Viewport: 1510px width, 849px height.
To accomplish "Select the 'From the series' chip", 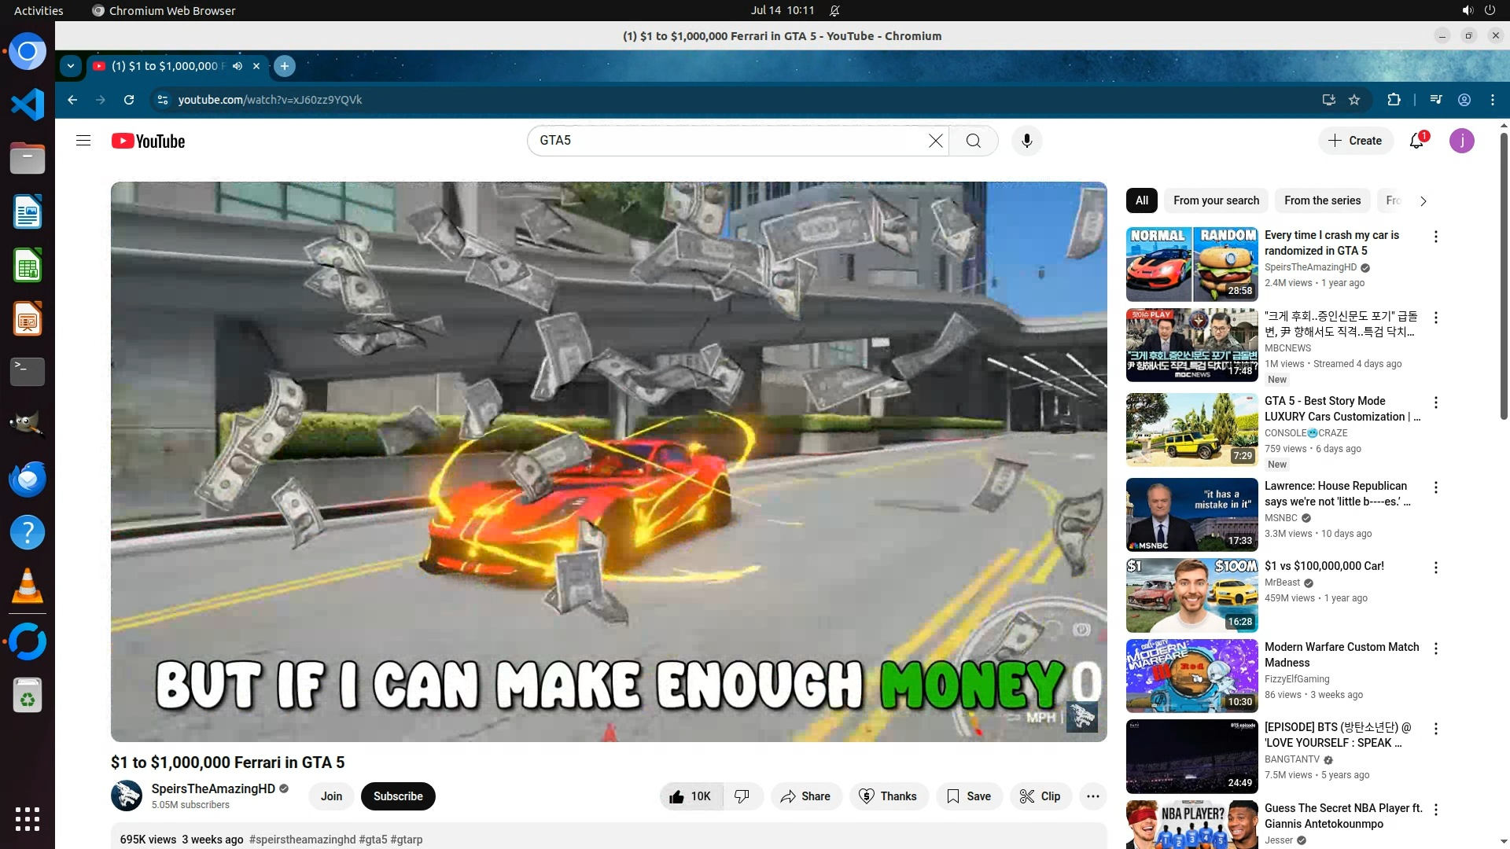I will pyautogui.click(x=1322, y=200).
